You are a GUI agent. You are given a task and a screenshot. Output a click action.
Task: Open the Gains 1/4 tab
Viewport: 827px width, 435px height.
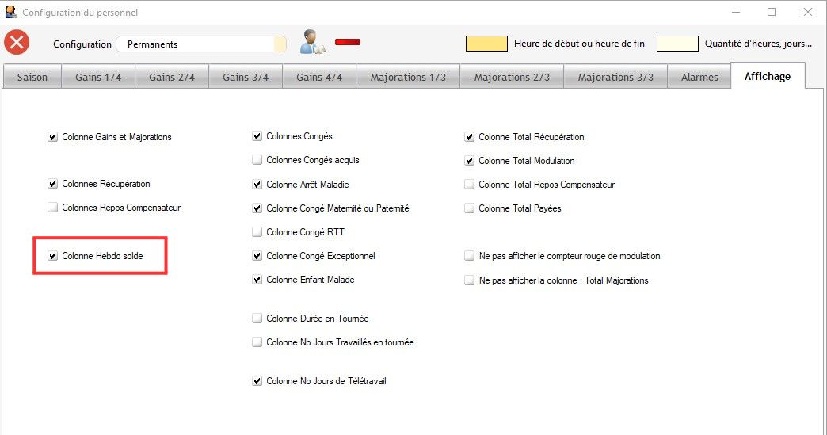click(x=98, y=77)
